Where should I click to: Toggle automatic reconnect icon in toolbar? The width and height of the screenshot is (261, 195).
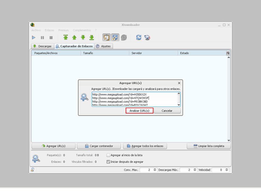115,37
